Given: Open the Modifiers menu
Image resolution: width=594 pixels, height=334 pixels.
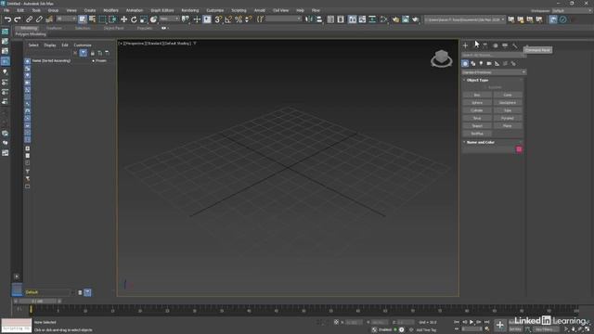Looking at the screenshot, I should click(x=110, y=10).
